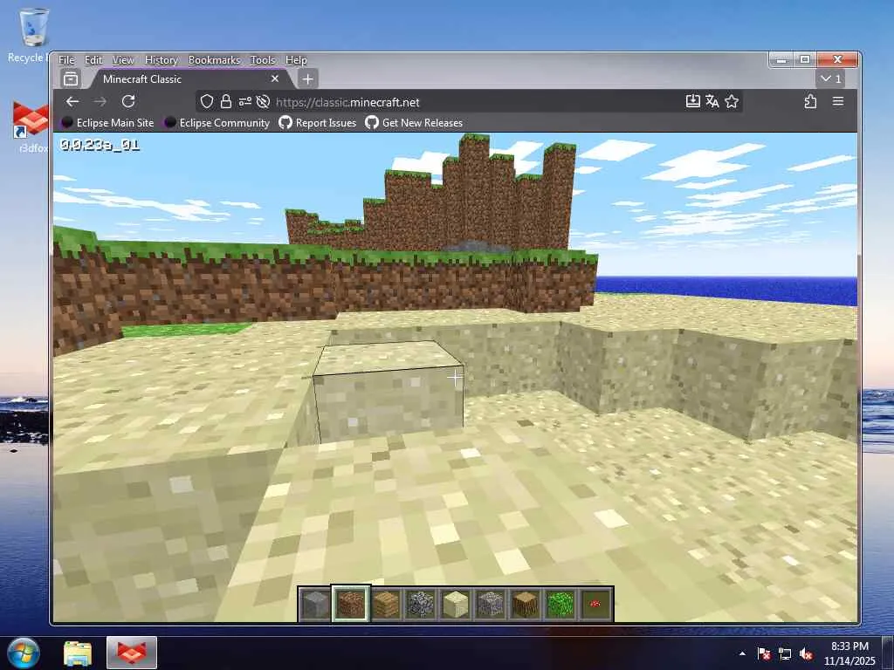Open the View menu
894x670 pixels.
pos(122,60)
